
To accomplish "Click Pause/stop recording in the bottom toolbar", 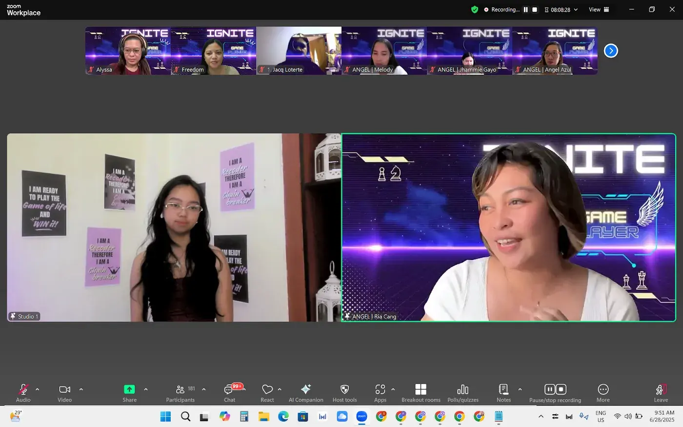I will pyautogui.click(x=555, y=393).
